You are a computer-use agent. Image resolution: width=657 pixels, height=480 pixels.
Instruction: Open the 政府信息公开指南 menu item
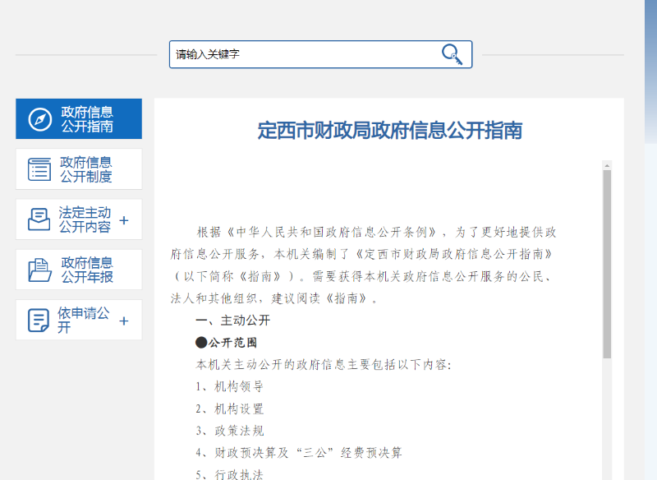(x=86, y=119)
